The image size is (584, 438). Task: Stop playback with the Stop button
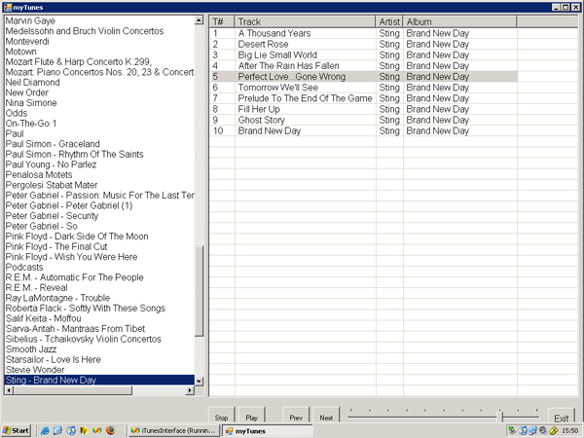click(221, 415)
